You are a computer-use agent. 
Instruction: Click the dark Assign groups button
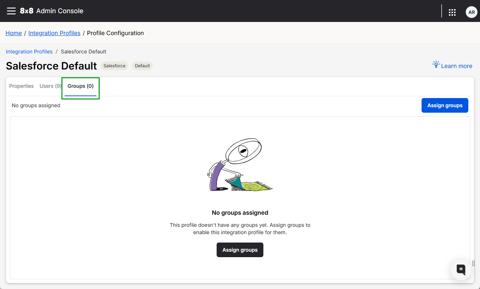tap(240, 250)
